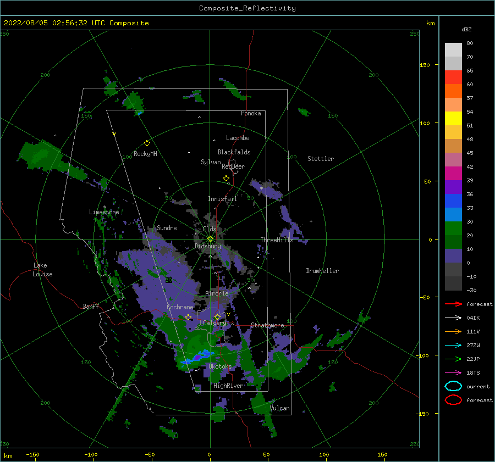The height and width of the screenshot is (462, 495).
Task: Click the red 65–60 dBZ swatch
Action: [453, 77]
